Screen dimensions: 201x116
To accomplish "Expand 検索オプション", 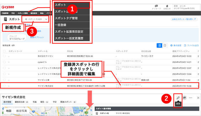I will 37,37.
